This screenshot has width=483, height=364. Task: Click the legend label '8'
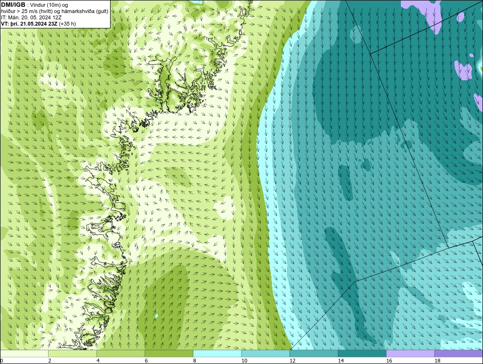194,361
